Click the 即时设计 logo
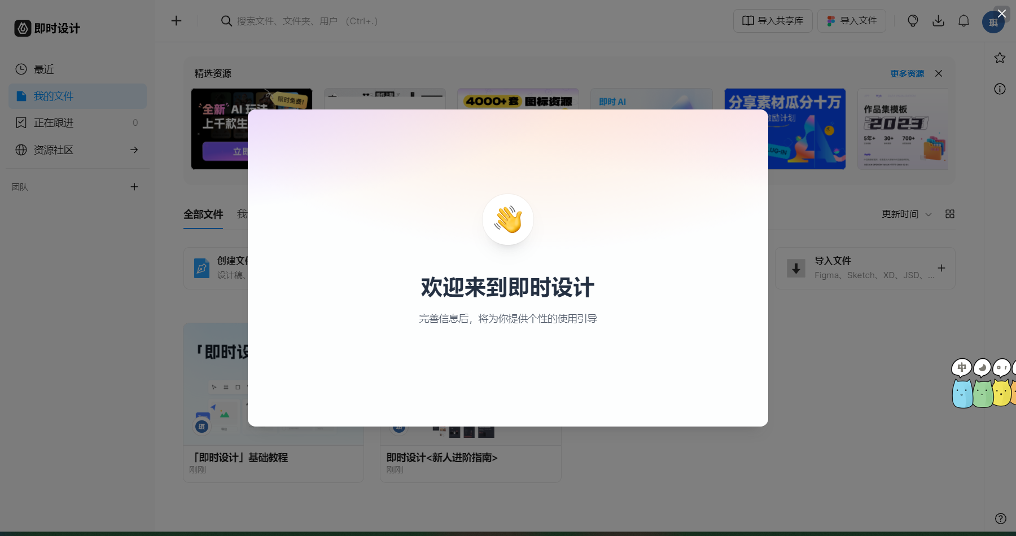 point(47,28)
